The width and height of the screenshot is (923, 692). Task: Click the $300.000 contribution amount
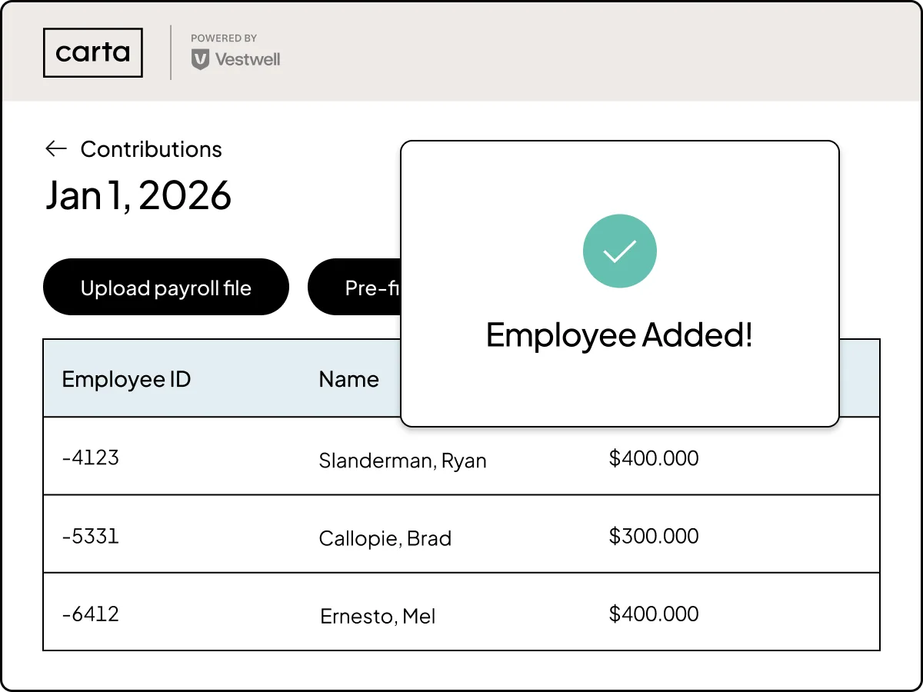[654, 536]
